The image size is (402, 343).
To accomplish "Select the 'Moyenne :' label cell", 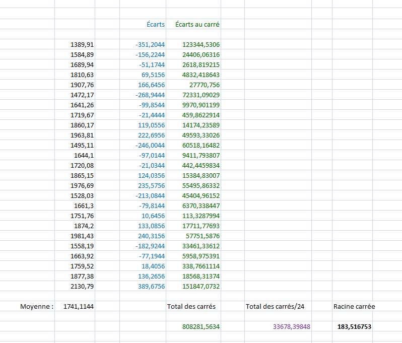I will (x=37, y=306).
